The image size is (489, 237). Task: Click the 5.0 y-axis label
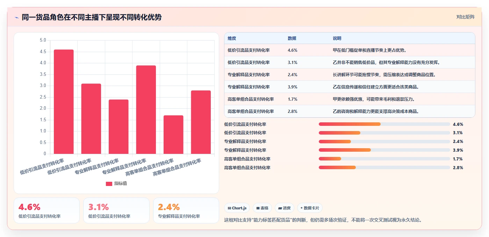pos(43,41)
